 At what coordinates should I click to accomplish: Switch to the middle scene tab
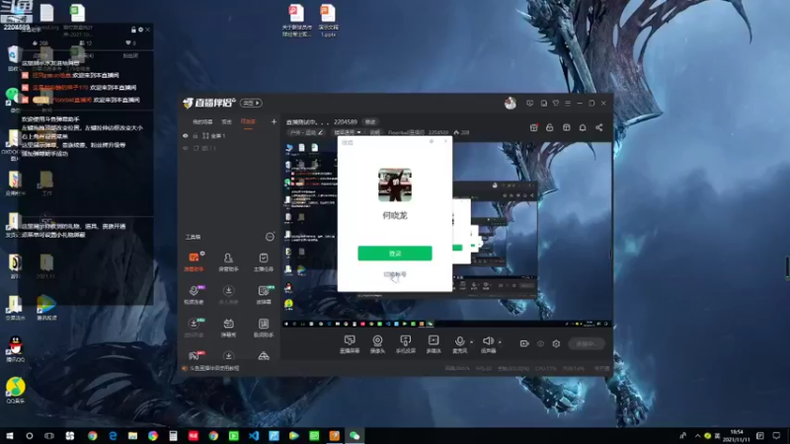[227, 121]
